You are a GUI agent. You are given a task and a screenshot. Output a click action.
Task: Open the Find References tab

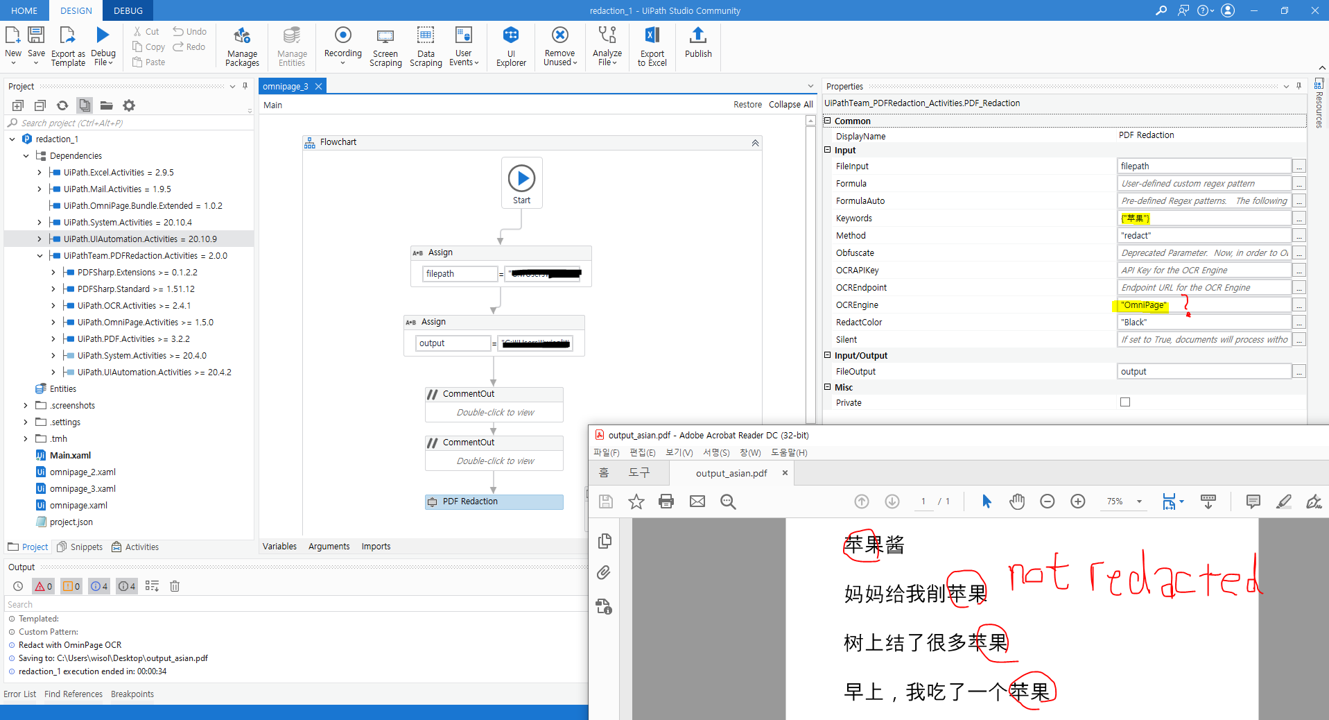click(x=73, y=694)
